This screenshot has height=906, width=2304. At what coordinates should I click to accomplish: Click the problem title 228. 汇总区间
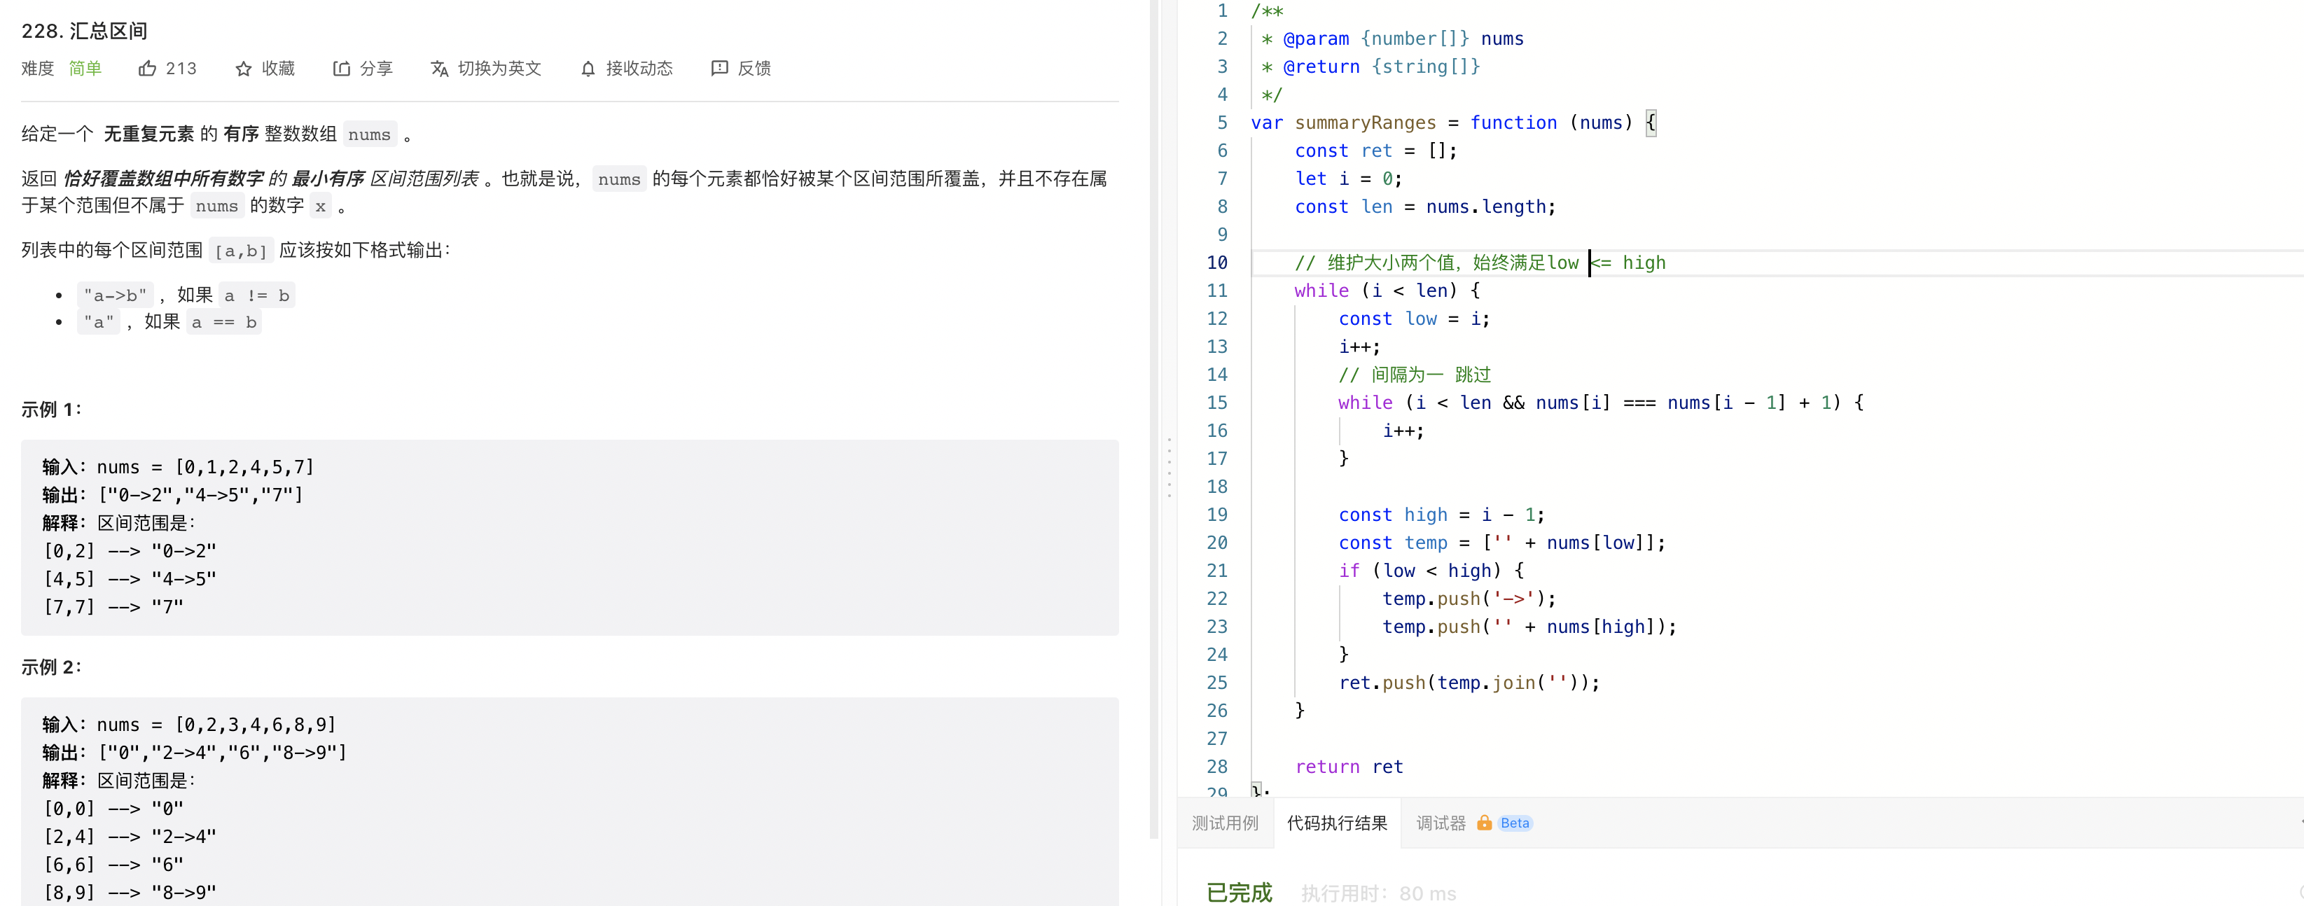tap(84, 30)
